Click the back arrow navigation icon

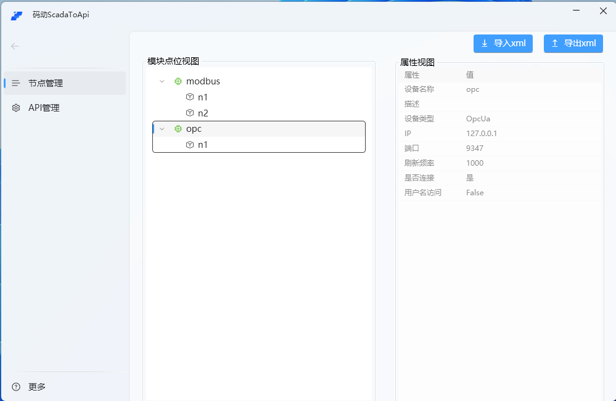[14, 46]
